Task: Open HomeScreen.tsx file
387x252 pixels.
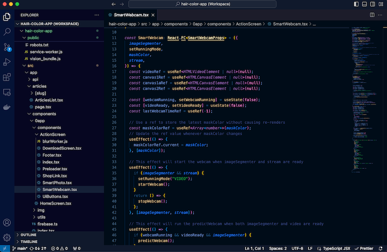Action: point(59,203)
